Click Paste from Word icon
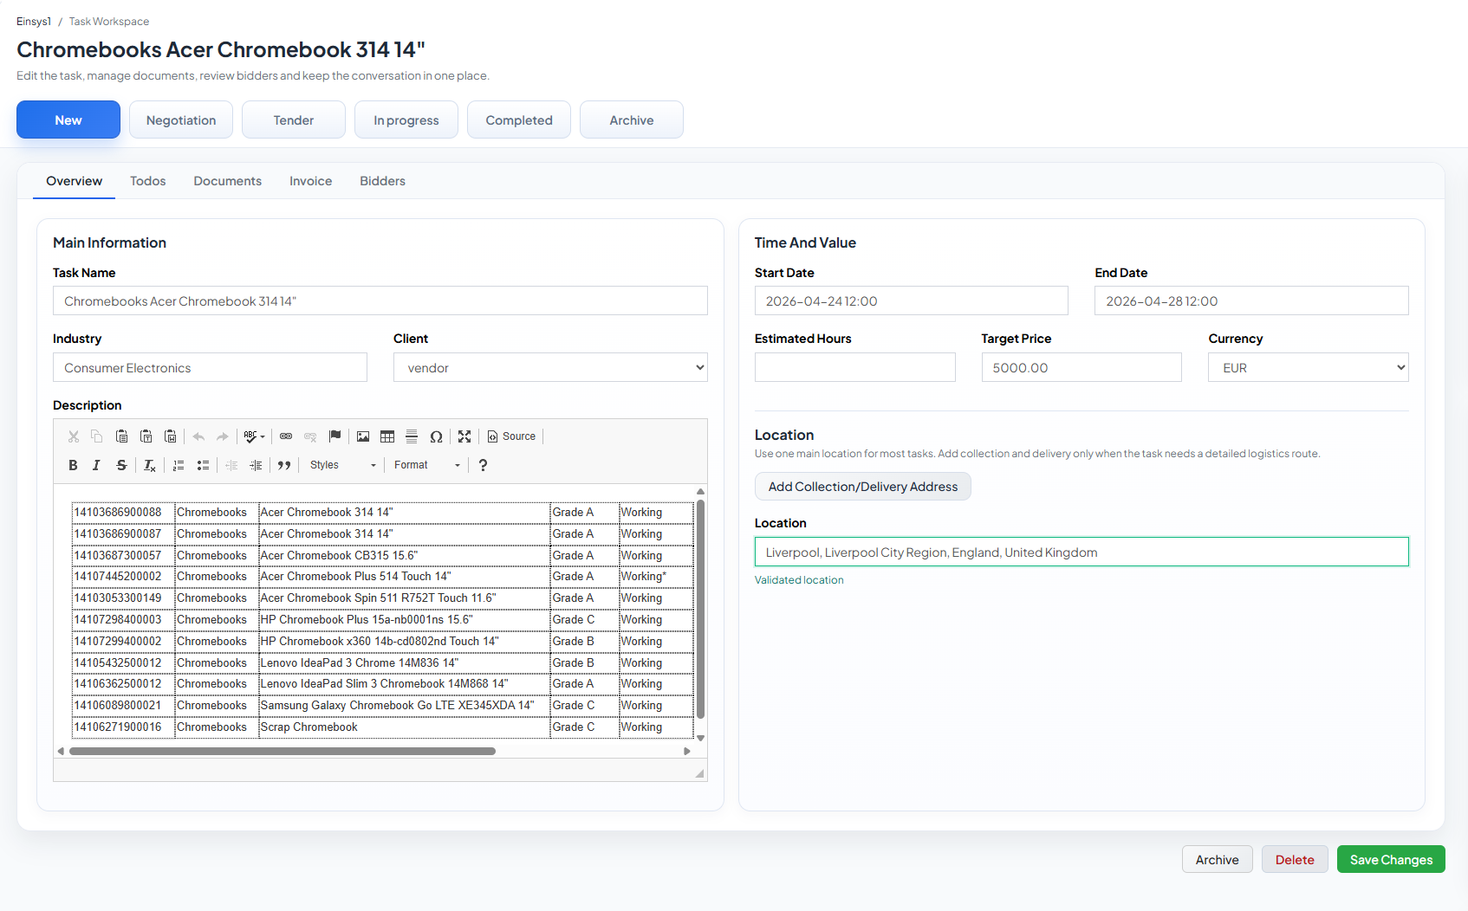Screen dimensions: 1468x911 pos(171,436)
